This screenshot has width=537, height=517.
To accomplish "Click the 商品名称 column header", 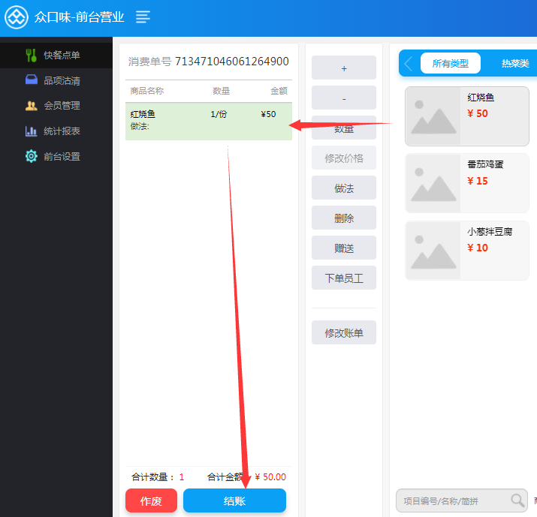I will coord(147,91).
